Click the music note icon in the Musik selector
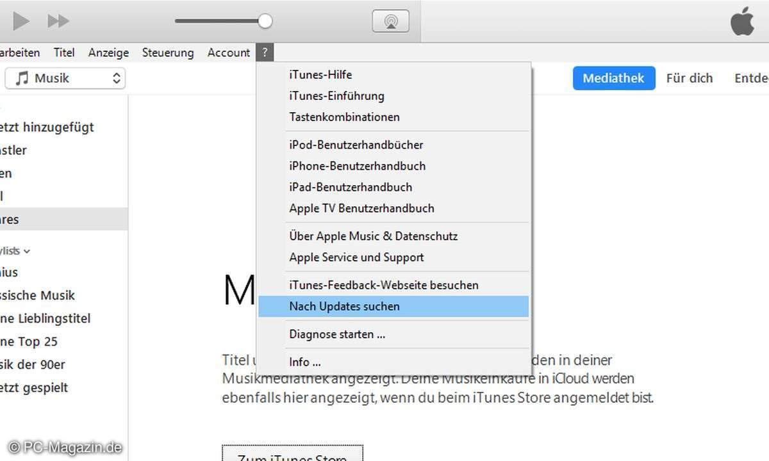Screen dimensions: 769x461 [22, 78]
